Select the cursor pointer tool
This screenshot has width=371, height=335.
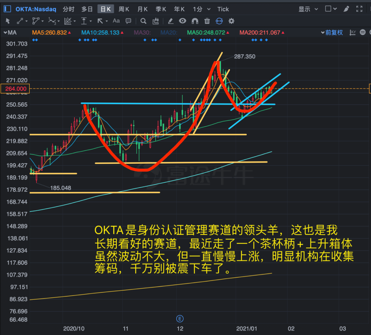pyautogui.click(x=8, y=21)
